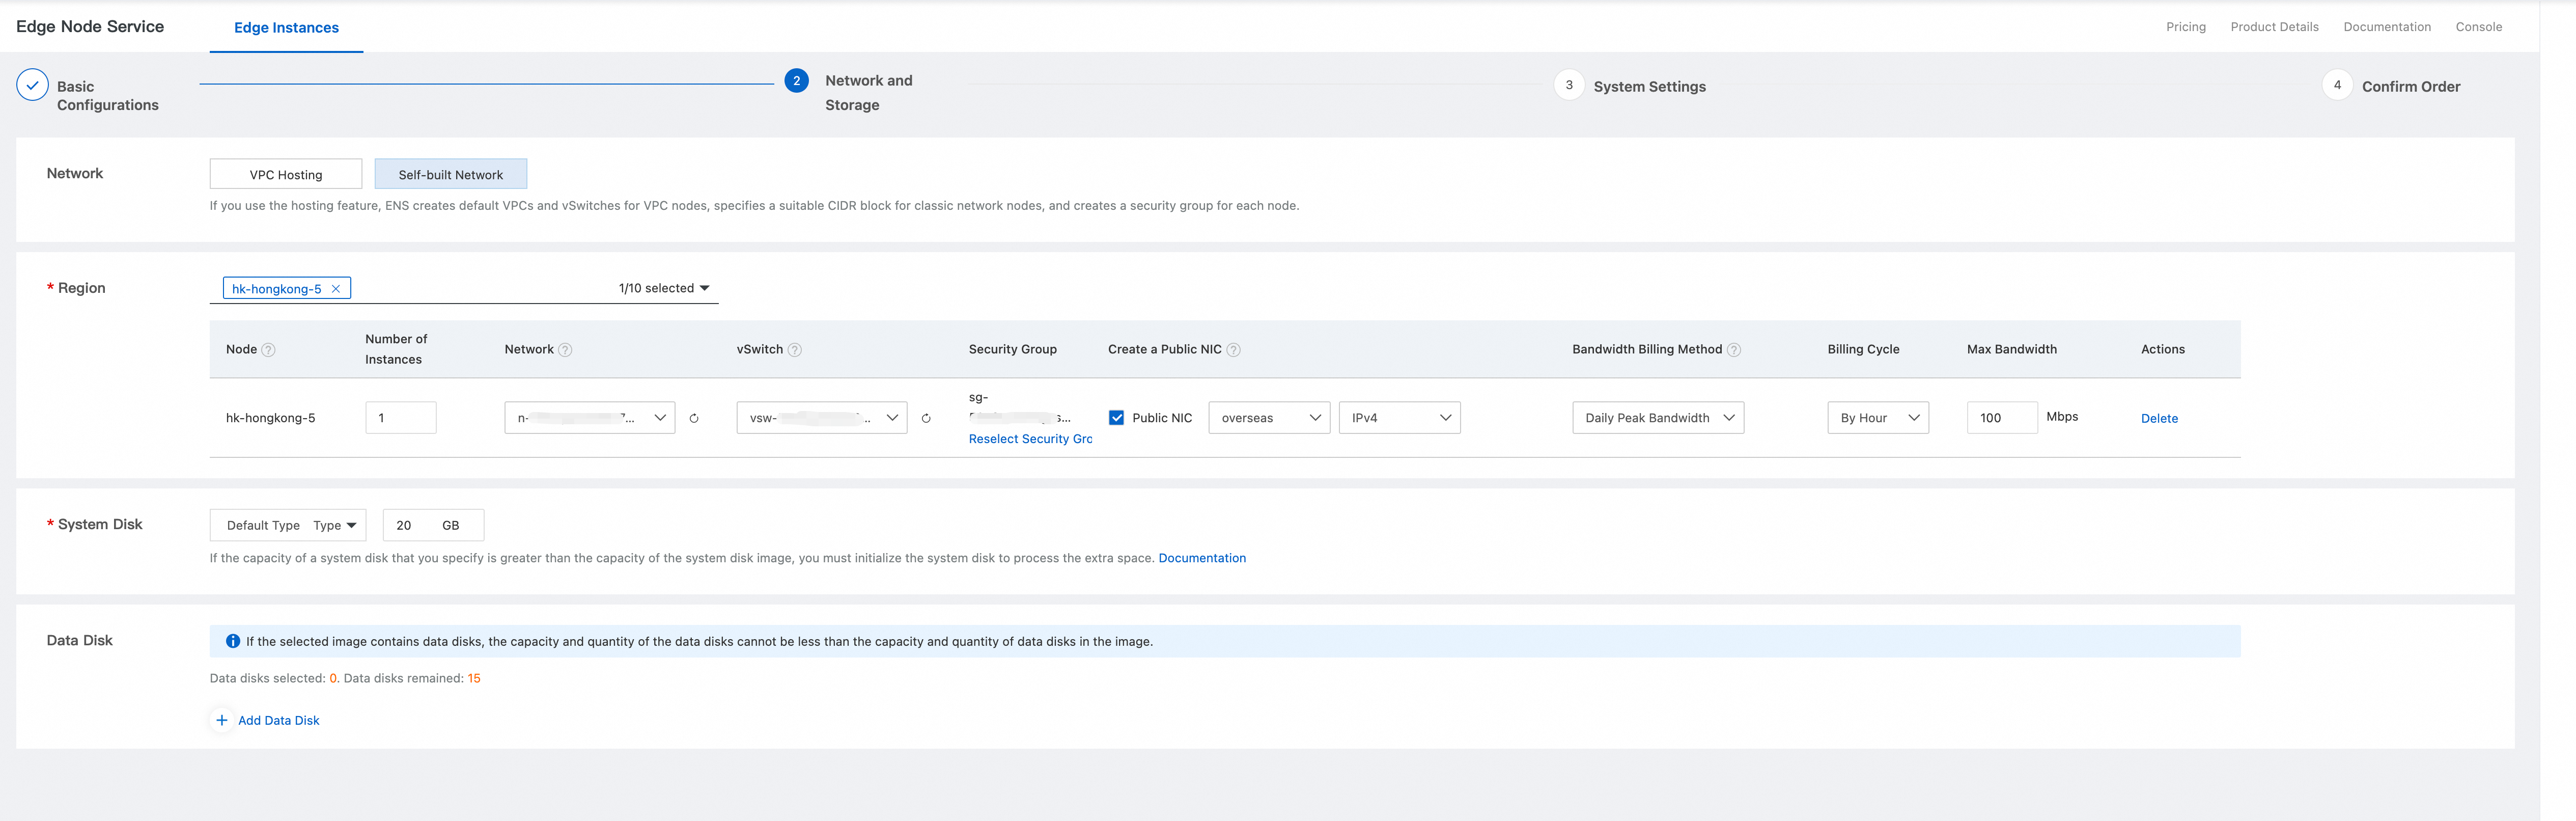
Task: Select Self-built Network option
Action: click(x=450, y=174)
